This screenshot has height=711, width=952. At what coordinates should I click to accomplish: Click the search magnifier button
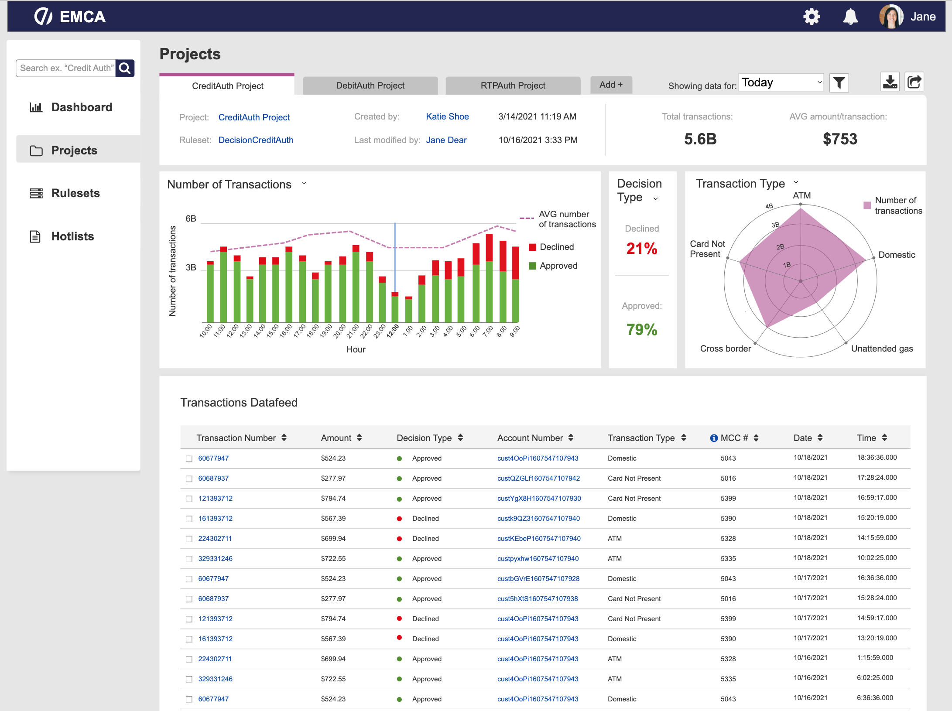[125, 68]
